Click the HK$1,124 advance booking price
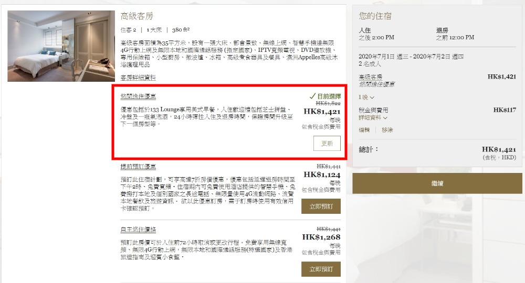The height and width of the screenshot is (283, 525). 322,175
